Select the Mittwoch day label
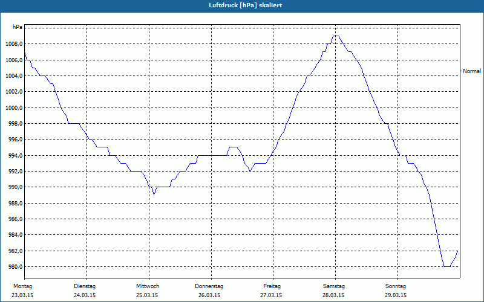This screenshot has width=484, height=302. [x=148, y=286]
